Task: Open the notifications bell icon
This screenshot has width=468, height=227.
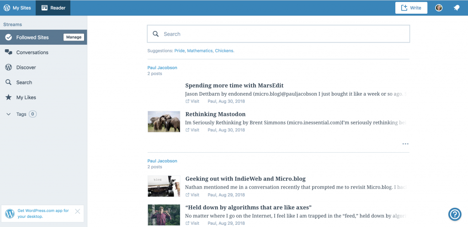Action: (x=457, y=8)
